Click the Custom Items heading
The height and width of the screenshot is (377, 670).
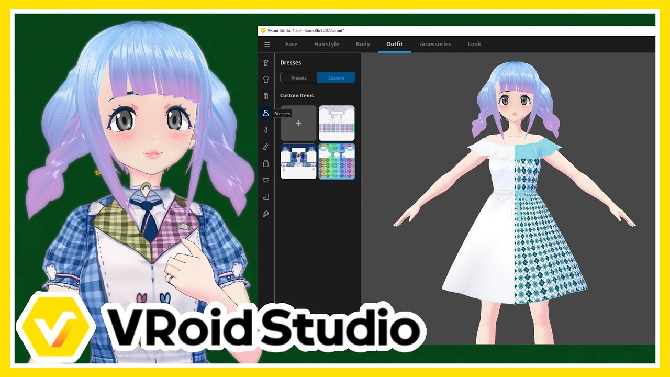[297, 96]
